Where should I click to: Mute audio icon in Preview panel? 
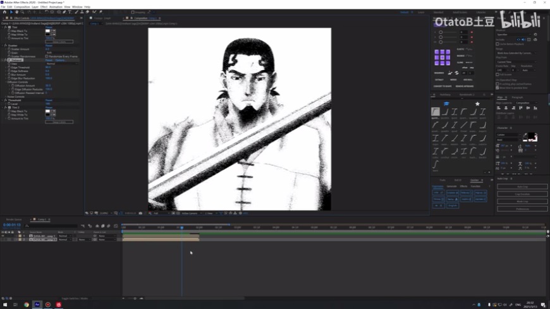tap(523, 40)
